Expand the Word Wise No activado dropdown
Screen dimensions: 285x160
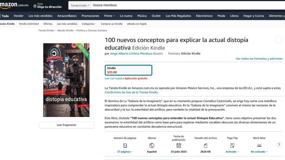259,152
